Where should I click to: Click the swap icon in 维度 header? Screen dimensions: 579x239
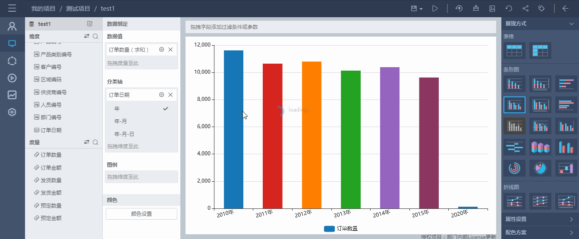click(x=87, y=36)
